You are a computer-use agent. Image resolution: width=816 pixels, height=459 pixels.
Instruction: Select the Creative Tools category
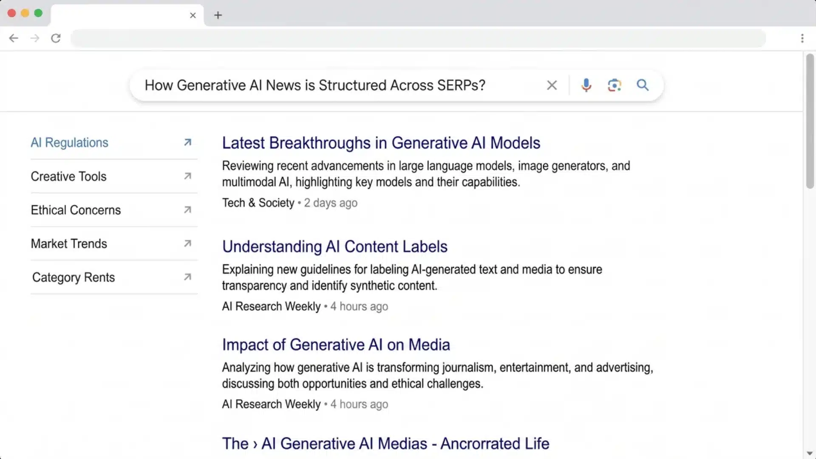(x=68, y=176)
